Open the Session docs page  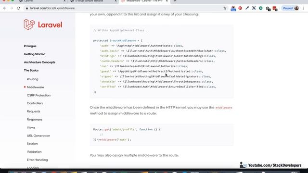coord(32,144)
